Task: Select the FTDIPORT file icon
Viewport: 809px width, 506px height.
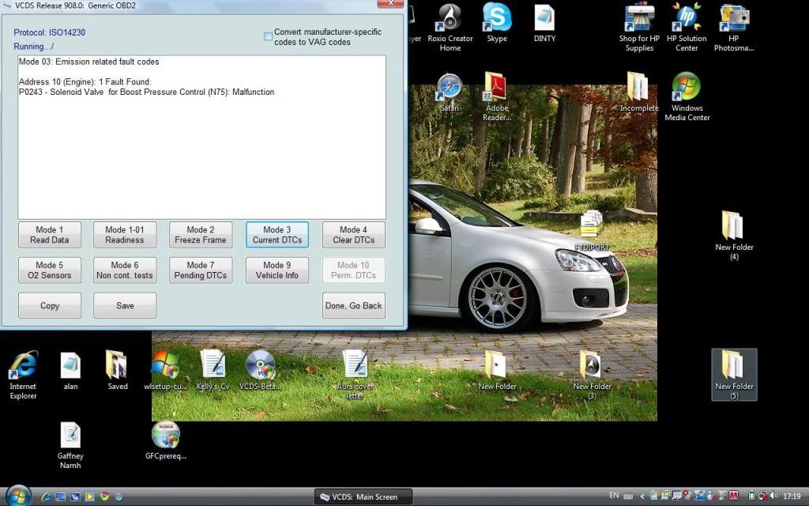Action: [592, 232]
